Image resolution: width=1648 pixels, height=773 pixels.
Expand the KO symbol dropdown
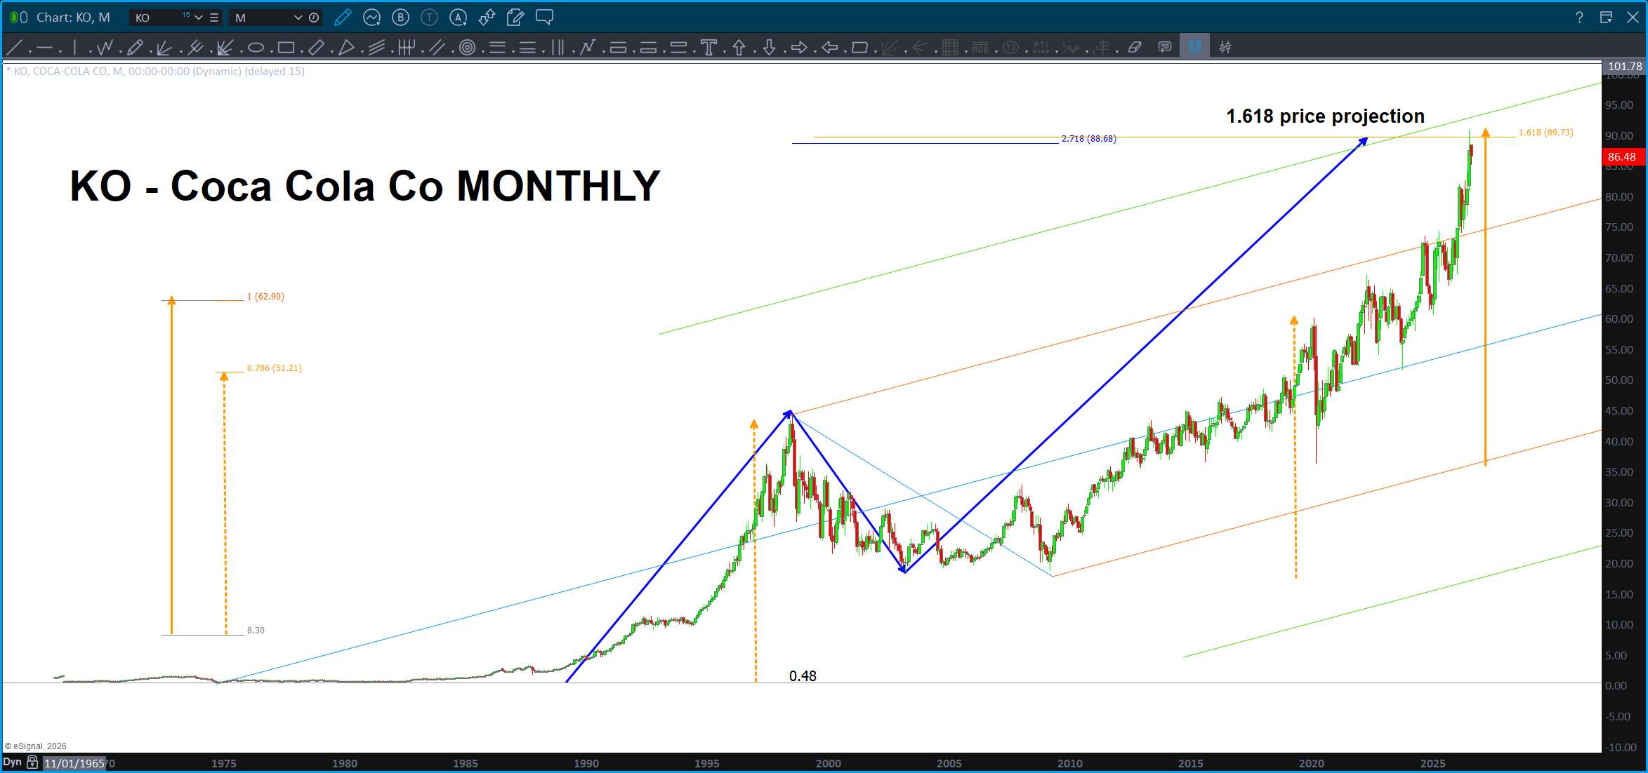point(199,18)
